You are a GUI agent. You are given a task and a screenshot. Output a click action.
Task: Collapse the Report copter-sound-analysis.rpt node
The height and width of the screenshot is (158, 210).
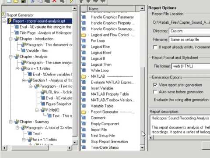(4, 21)
